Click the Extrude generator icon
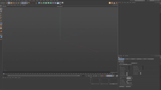Image resolution: width=161 pixels, height=90 pixels. point(46,3)
